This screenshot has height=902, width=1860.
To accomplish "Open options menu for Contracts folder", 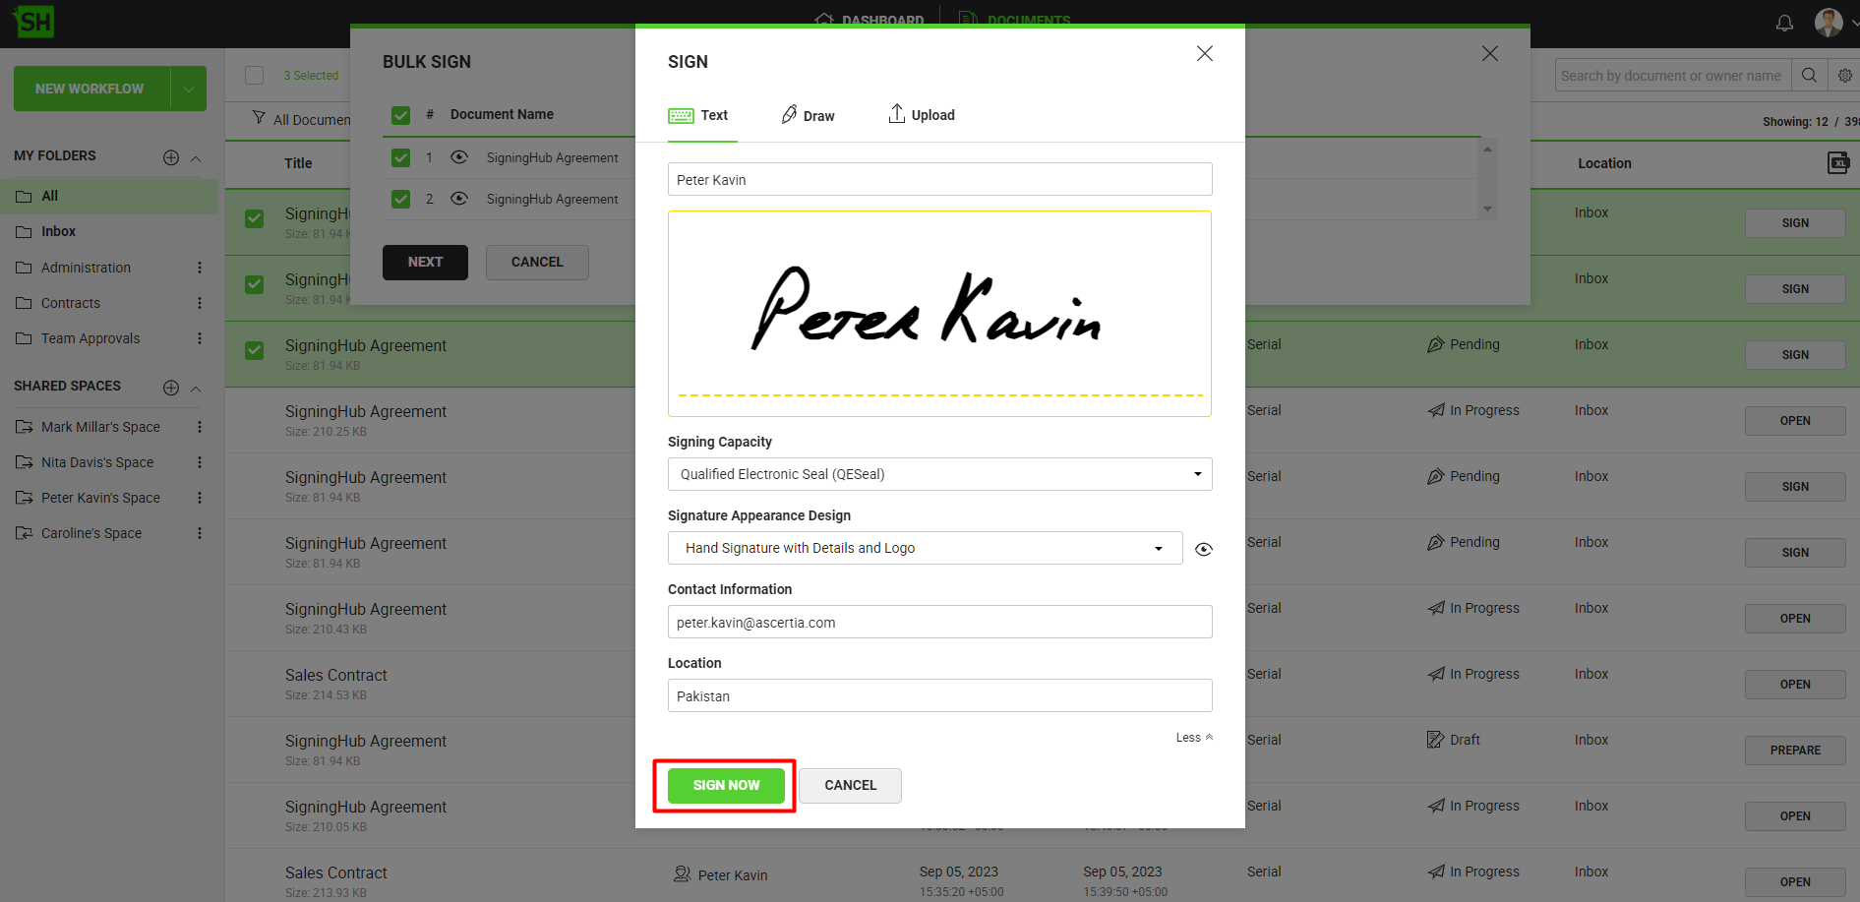I will 200,303.
